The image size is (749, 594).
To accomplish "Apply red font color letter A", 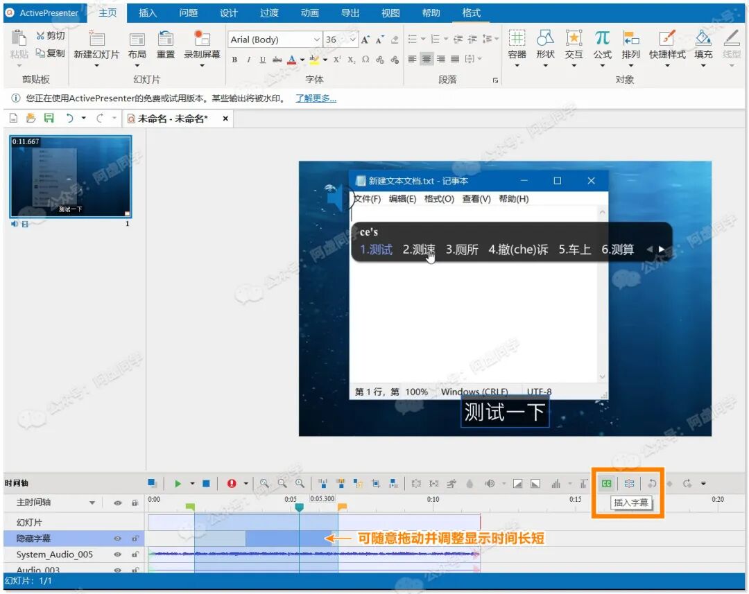I will (x=292, y=59).
